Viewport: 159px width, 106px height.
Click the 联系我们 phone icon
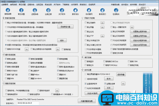click(x=102, y=10)
